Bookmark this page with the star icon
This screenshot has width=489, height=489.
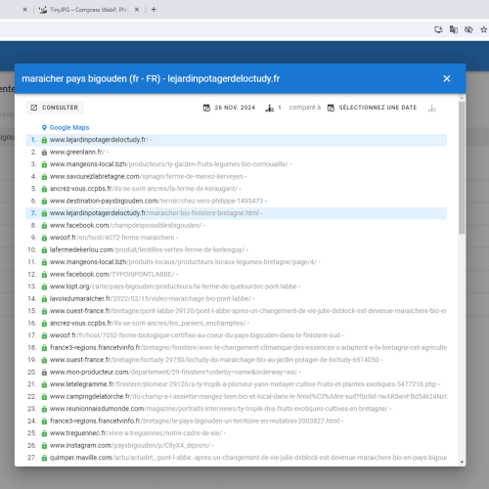click(483, 29)
